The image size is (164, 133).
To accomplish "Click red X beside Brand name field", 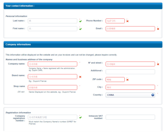I will pos(80,77).
